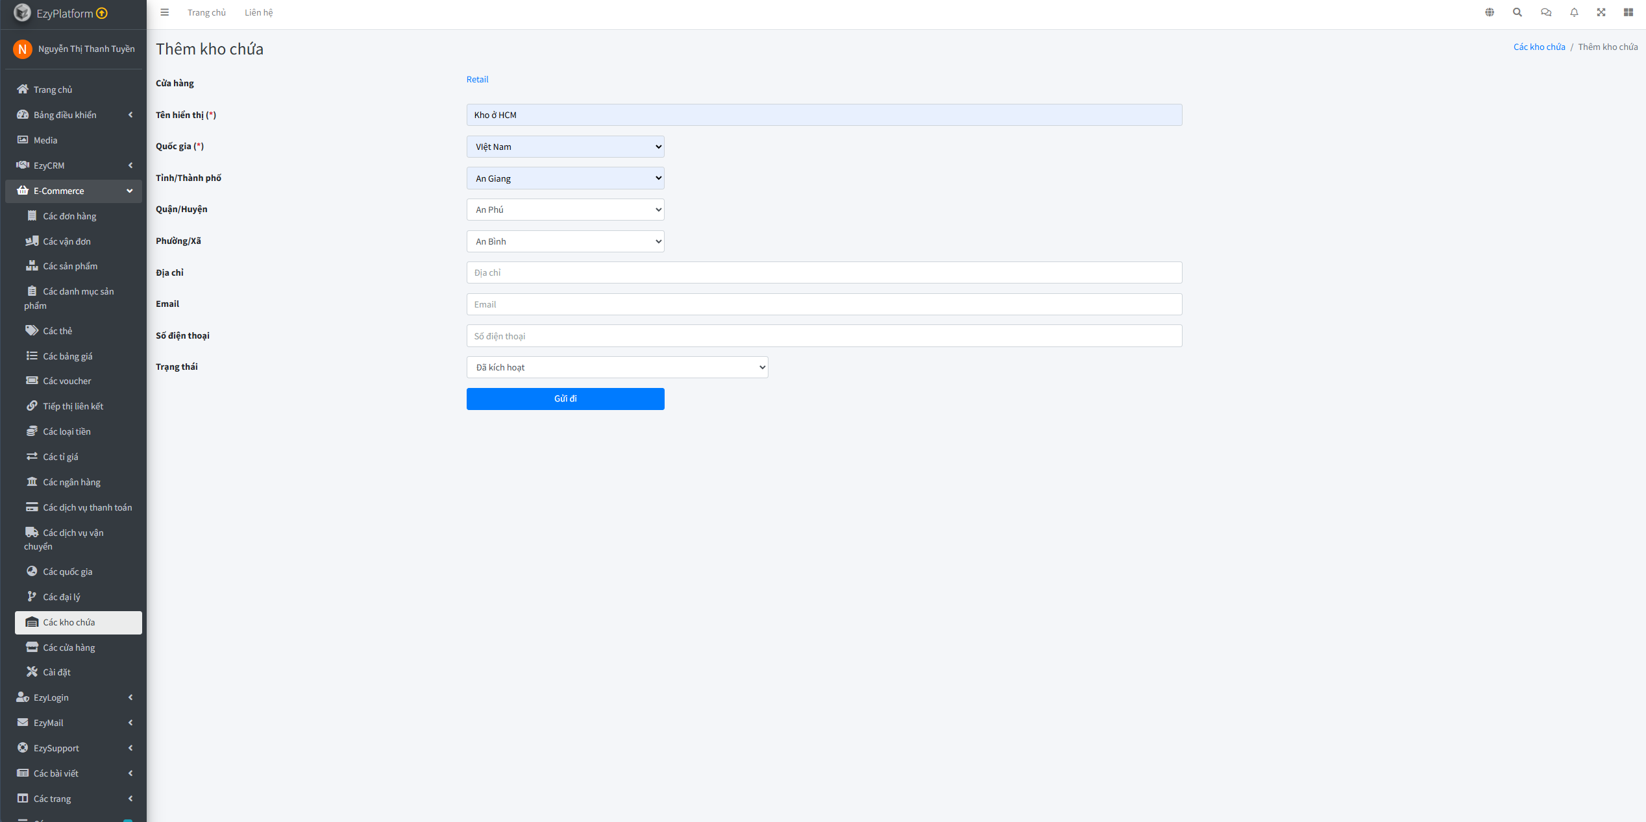Open the grid apps icon

[1628, 12]
